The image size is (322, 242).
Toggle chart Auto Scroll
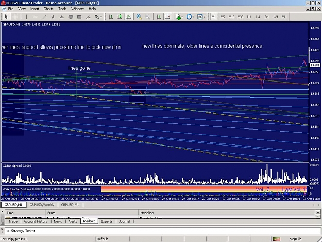(159, 17)
